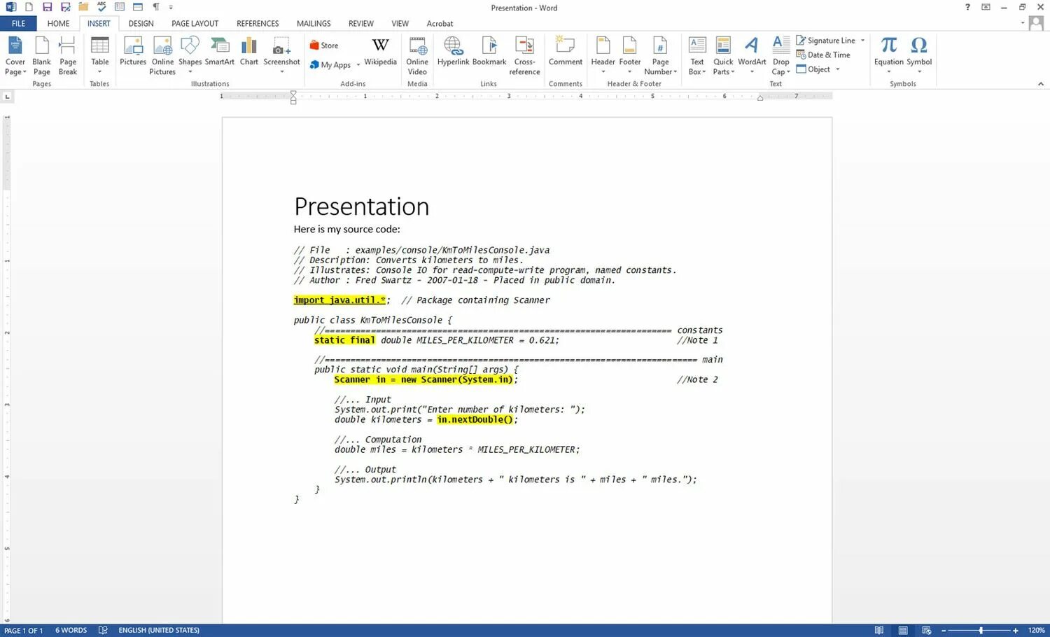Viewport: 1050px width, 637px height.
Task: Insert a Cross-reference
Action: point(524,56)
